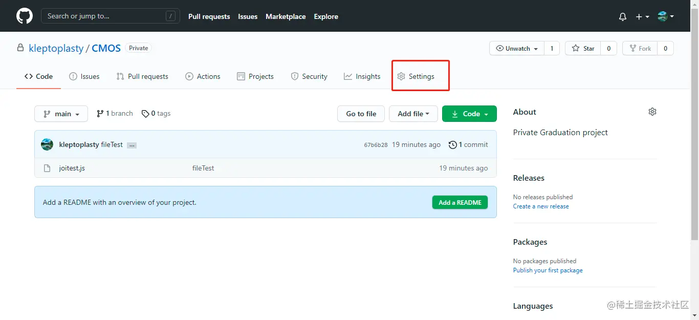Click the watchers count 1
Image resolution: width=699 pixels, height=320 pixels.
(x=552, y=49)
